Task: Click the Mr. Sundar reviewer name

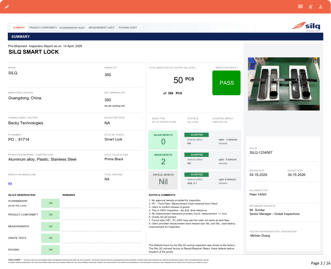Action: 257,210
